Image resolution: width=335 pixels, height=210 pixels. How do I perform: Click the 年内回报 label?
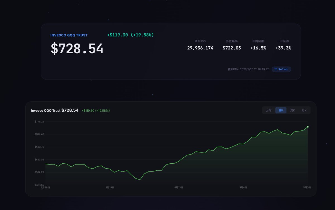coord(258,41)
